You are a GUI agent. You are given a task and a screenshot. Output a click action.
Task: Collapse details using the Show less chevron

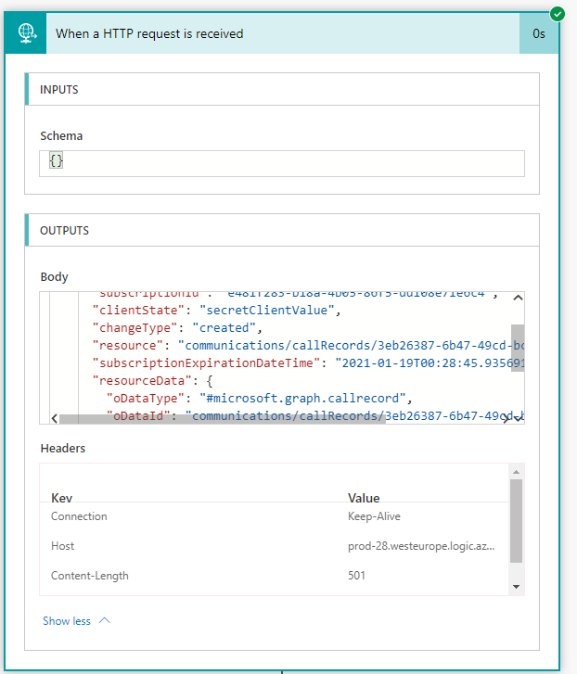104,621
